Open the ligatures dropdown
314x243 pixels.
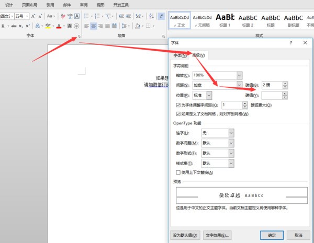pos(231,133)
